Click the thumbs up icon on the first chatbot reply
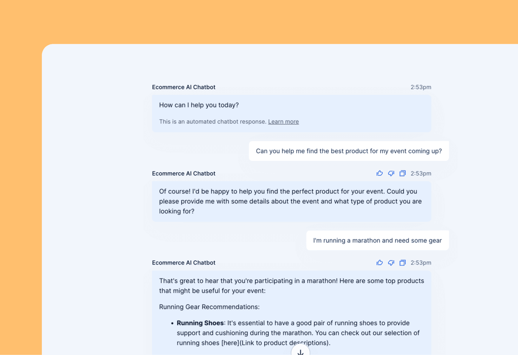Screen dimensions: 518x355 (380, 173)
